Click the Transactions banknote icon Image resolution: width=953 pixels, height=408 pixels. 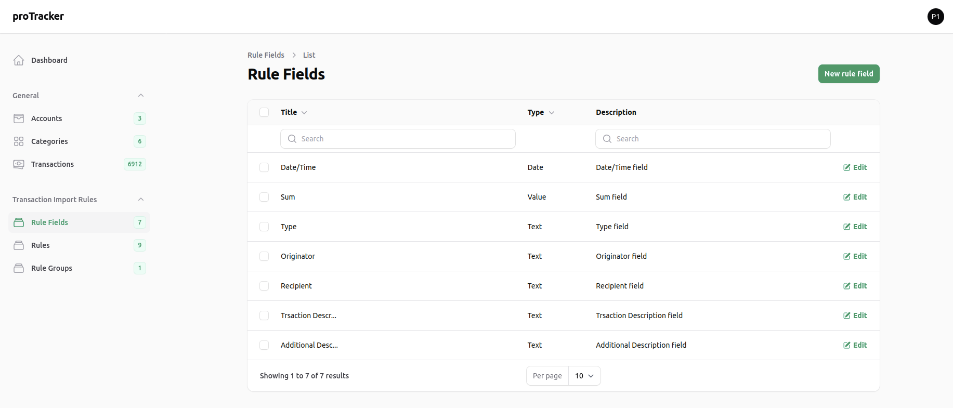19,164
